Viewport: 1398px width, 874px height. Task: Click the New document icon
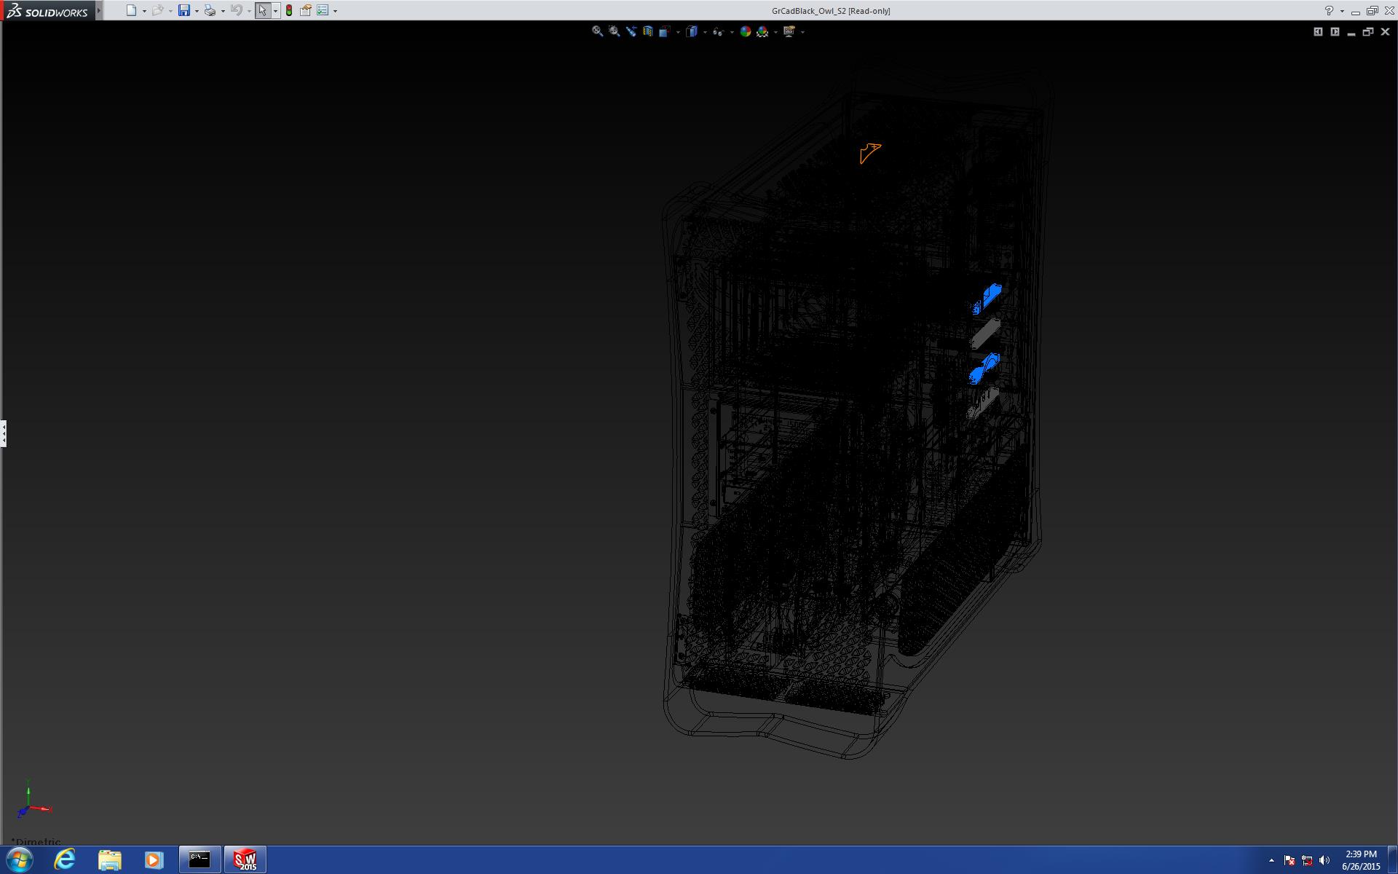pos(131,10)
